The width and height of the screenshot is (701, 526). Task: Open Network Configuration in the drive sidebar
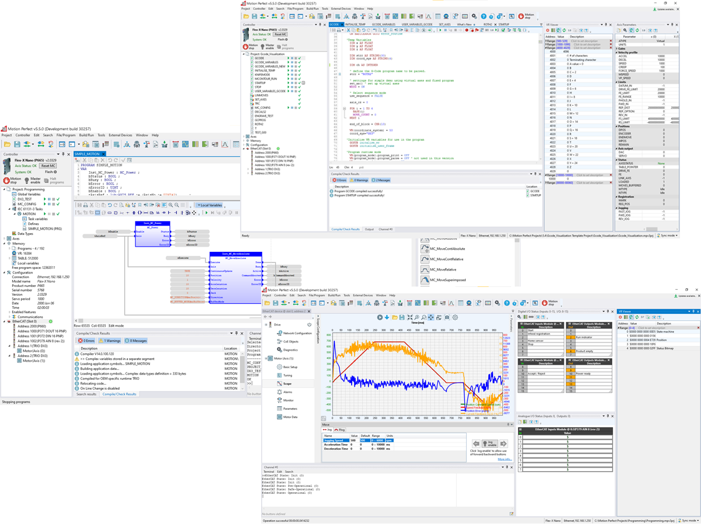click(298, 333)
